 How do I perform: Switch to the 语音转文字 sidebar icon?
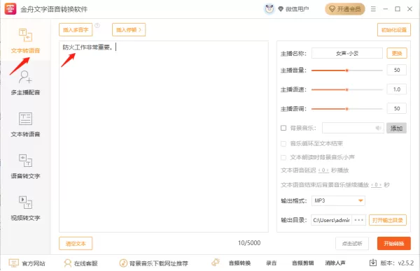(x=25, y=161)
